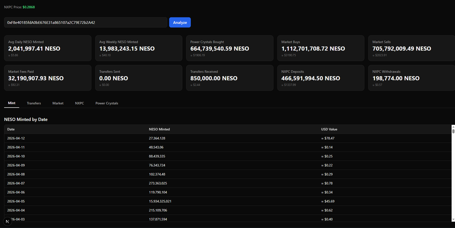
Task: Click the Market Buys stat card
Action: 320,48
